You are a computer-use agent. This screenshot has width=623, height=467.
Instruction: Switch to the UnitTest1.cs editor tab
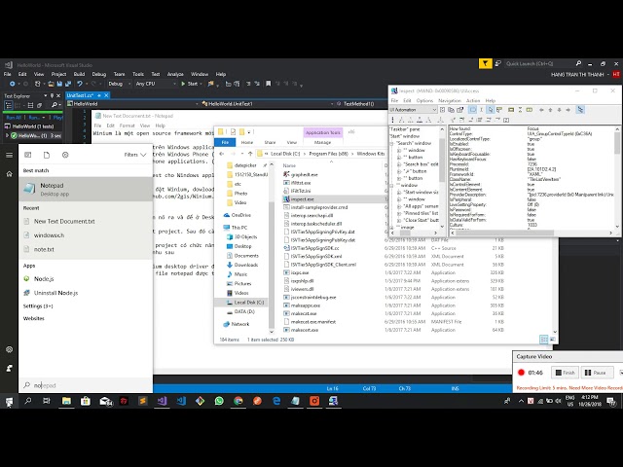[x=80, y=95]
